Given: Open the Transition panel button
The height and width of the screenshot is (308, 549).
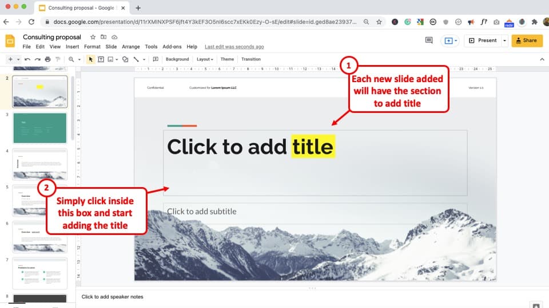Looking at the screenshot, I should tap(251, 59).
